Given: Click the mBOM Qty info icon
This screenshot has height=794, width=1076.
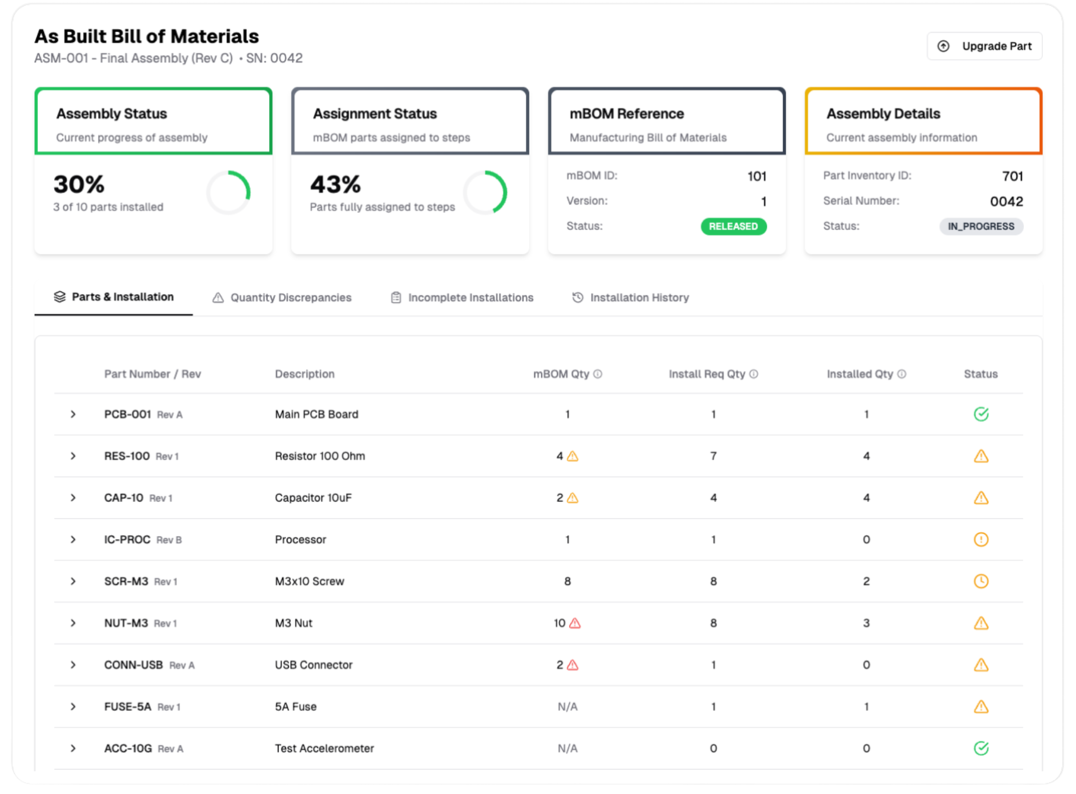Looking at the screenshot, I should click(597, 374).
